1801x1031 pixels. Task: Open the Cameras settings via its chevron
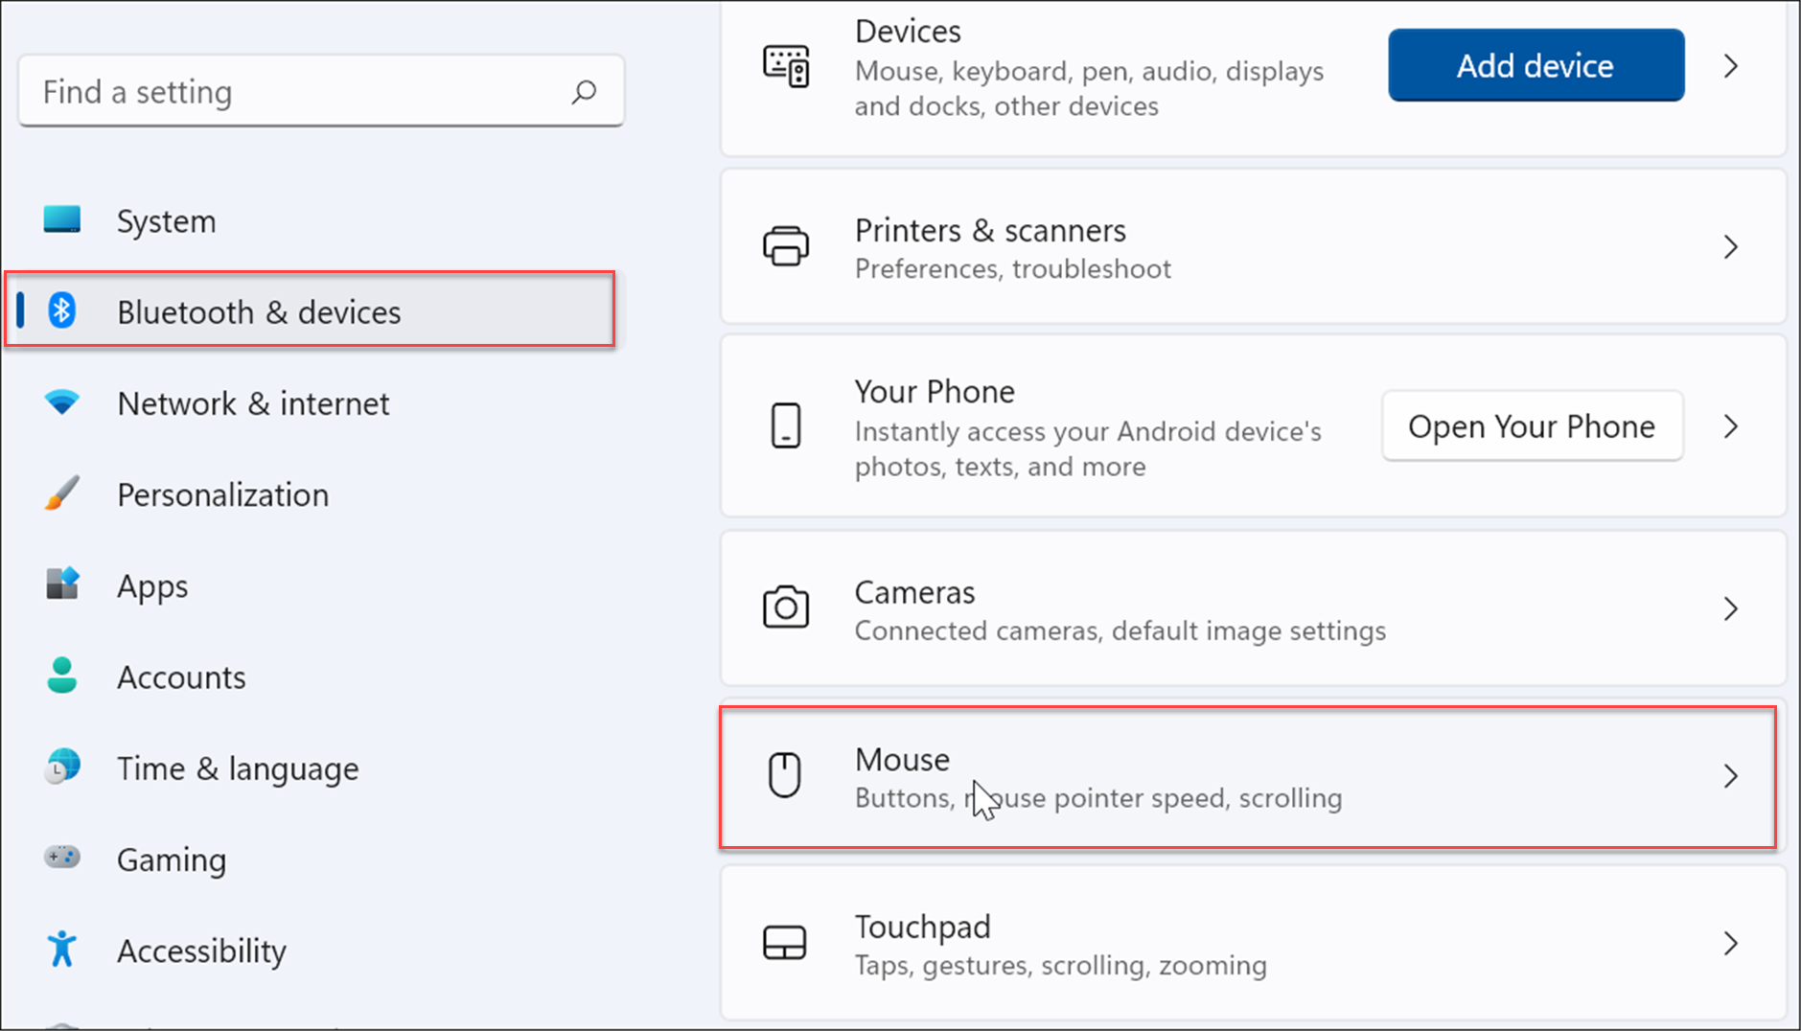click(1731, 607)
